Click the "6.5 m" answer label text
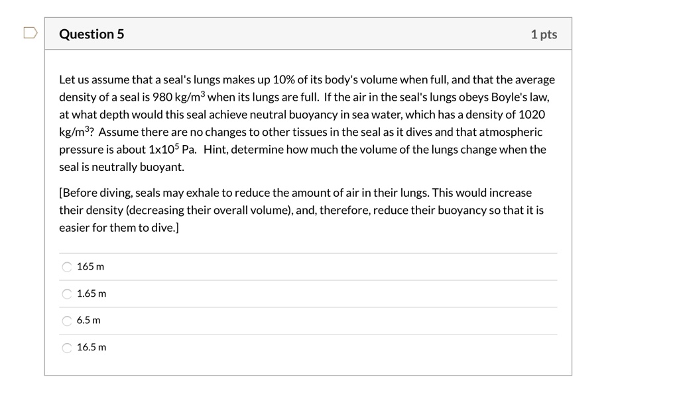Screen dimensions: 679x410 click(x=88, y=320)
